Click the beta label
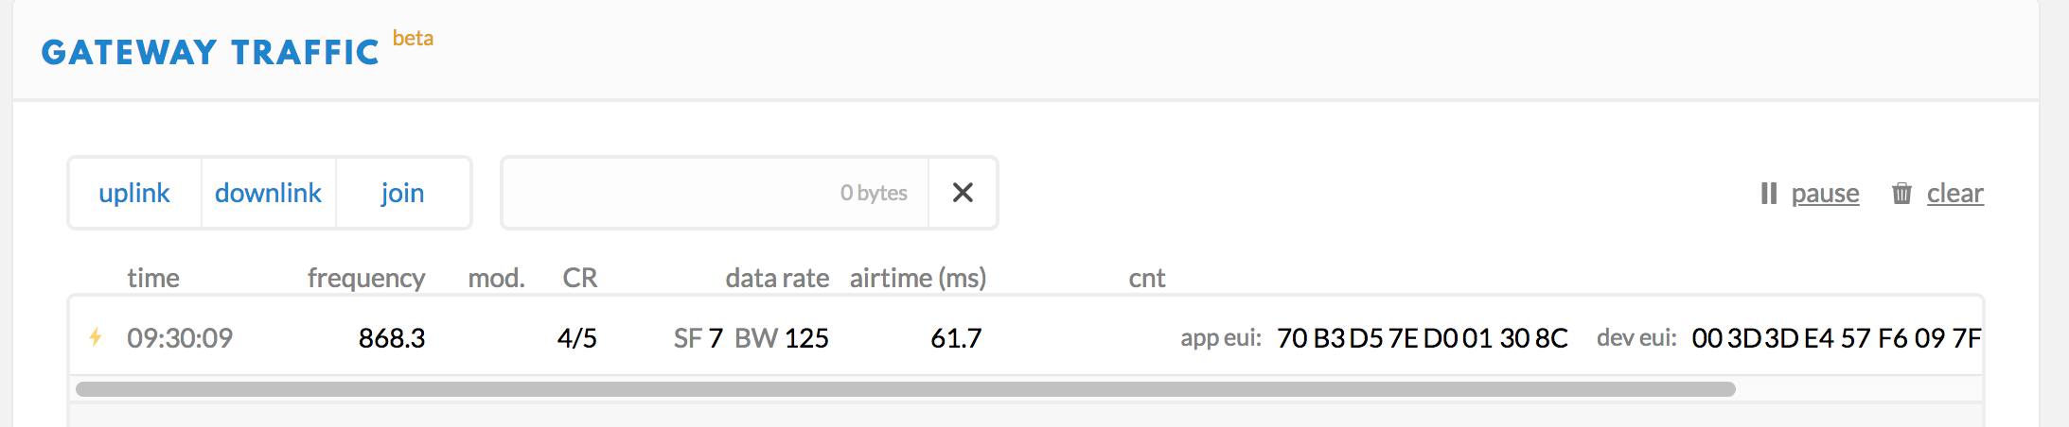 pyautogui.click(x=413, y=39)
